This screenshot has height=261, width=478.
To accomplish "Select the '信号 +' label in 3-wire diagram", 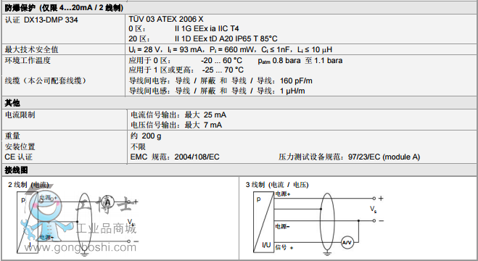I will pos(284,247).
